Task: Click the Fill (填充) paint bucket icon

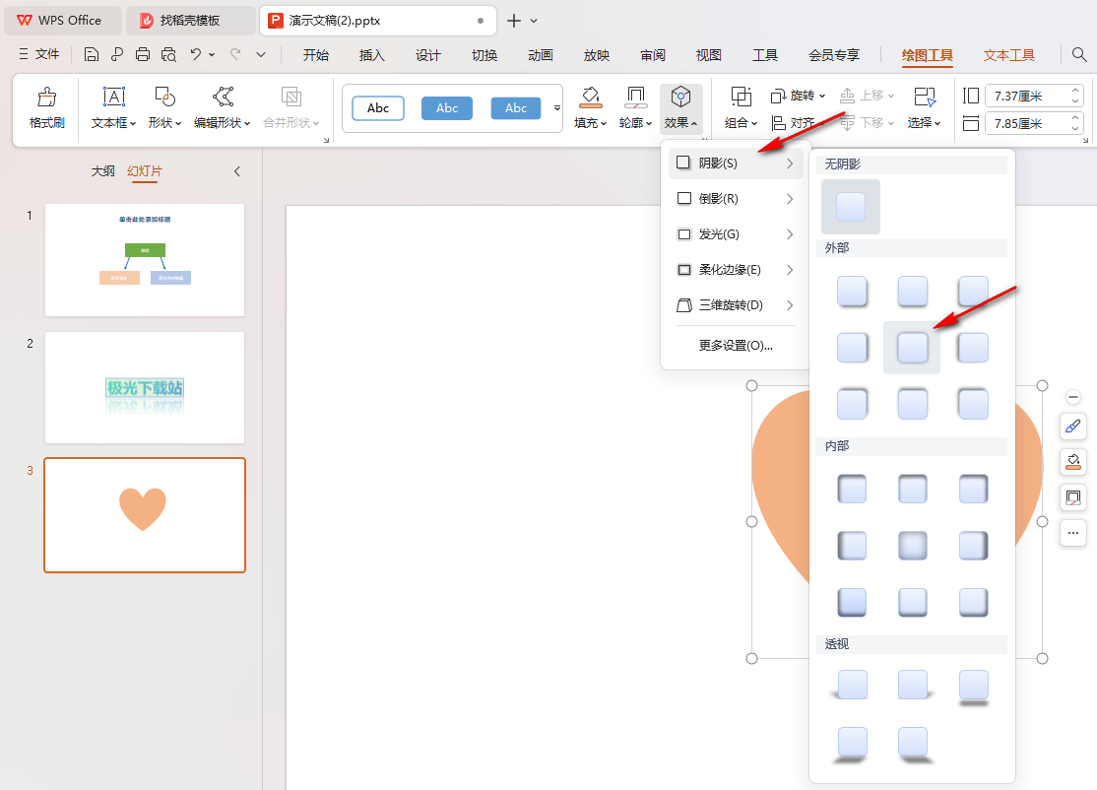Action: [x=591, y=97]
